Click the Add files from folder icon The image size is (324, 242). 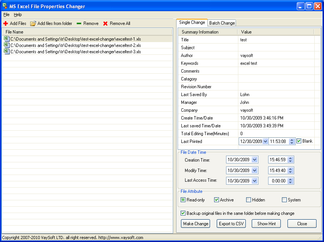33,23
